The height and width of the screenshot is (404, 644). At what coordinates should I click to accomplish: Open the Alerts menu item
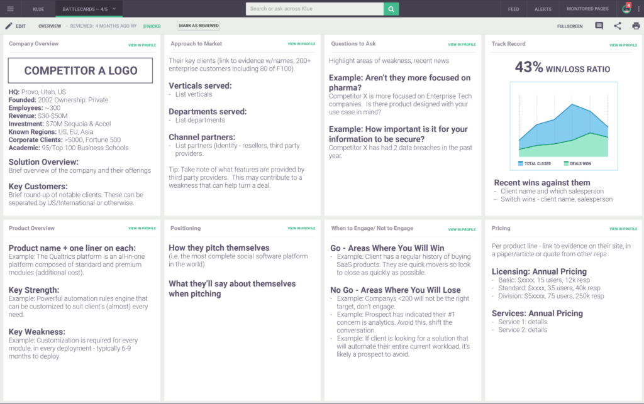pos(543,9)
